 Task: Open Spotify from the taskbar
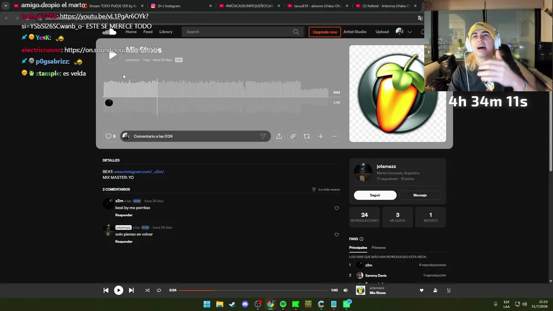point(283,304)
